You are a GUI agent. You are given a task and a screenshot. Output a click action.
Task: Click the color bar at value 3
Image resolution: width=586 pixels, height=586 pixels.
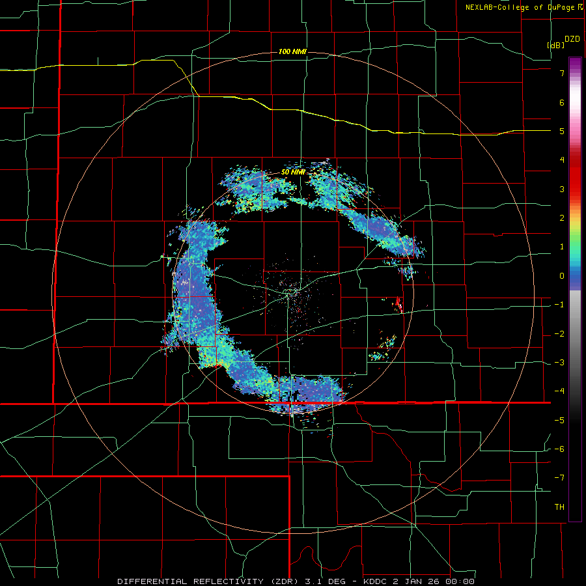(575, 189)
